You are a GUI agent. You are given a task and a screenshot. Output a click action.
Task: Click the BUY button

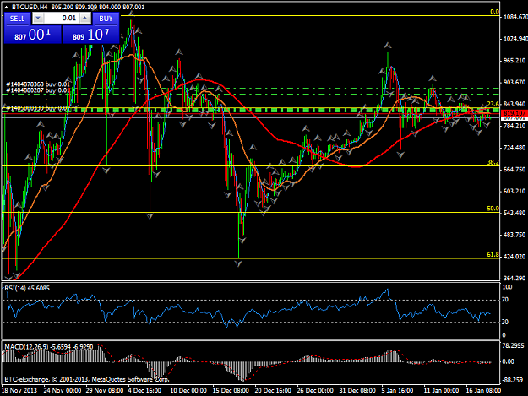[106, 19]
